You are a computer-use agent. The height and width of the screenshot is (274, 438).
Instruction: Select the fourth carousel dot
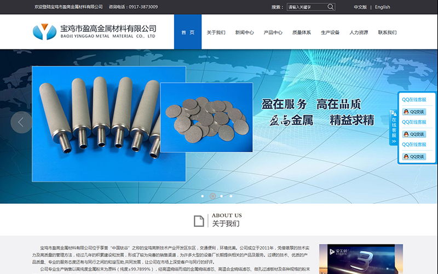click(231, 196)
